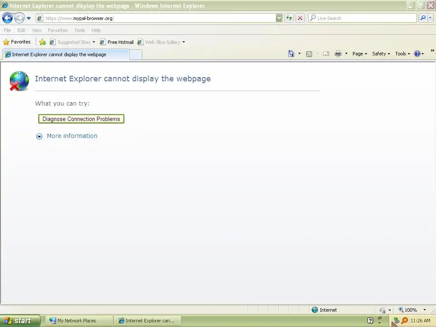This screenshot has width=436, height=327.
Task: Click the Read Mail envelope icon
Action: coord(326,54)
